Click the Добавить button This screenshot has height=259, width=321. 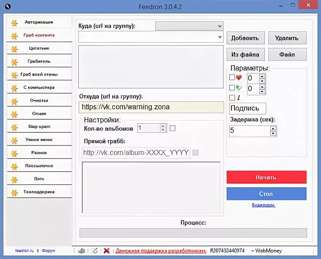pyautogui.click(x=245, y=38)
